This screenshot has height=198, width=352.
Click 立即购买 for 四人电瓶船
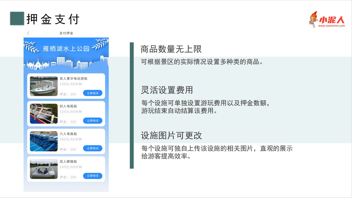93,121
